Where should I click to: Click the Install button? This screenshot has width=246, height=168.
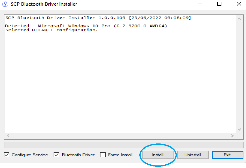[x=158, y=155]
